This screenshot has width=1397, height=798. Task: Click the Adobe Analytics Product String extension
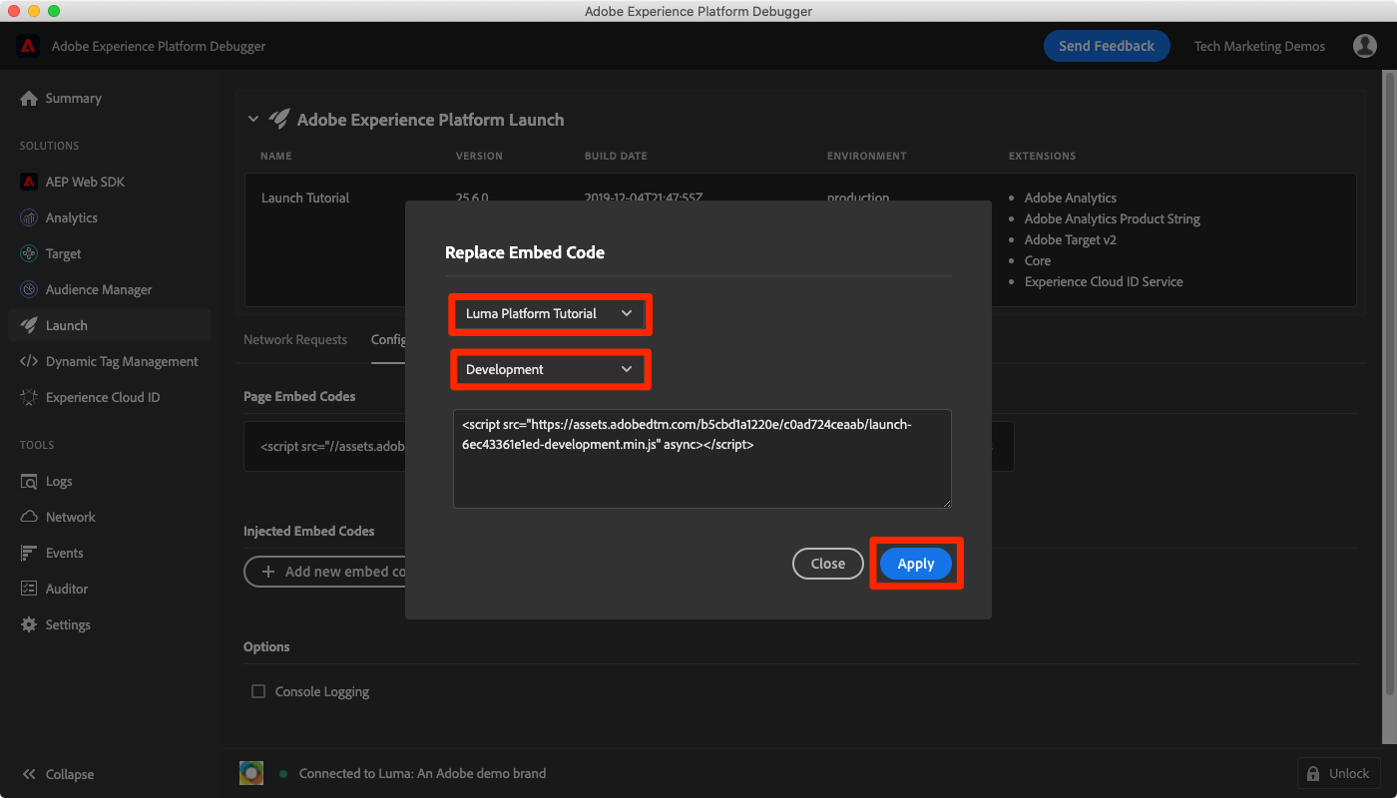1113,218
